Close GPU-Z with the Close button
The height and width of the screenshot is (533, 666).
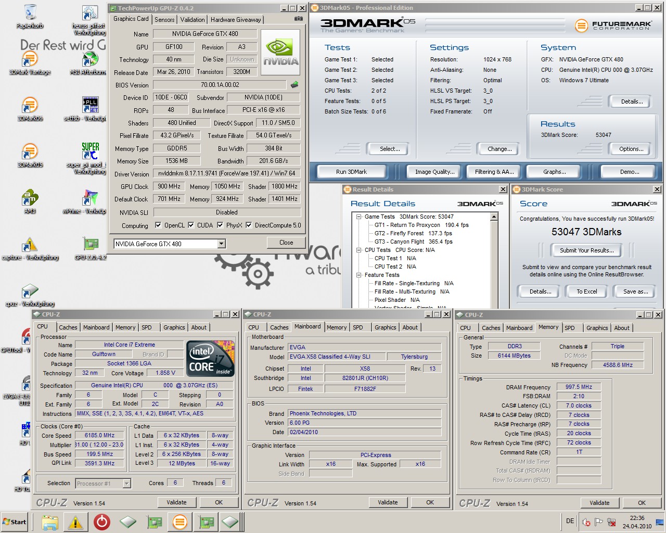pyautogui.click(x=286, y=243)
